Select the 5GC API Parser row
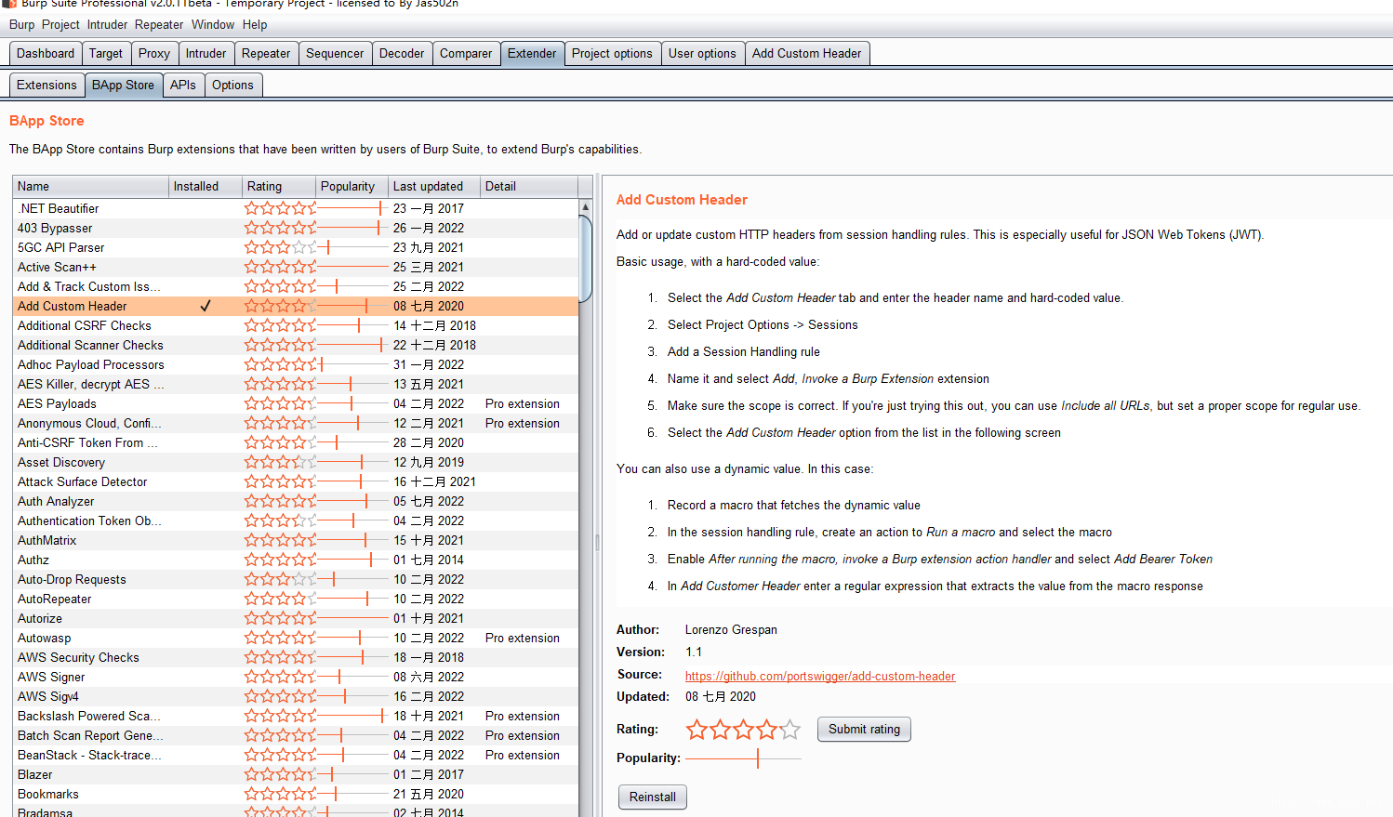Viewport: 1393px width, 817px height. 296,247
